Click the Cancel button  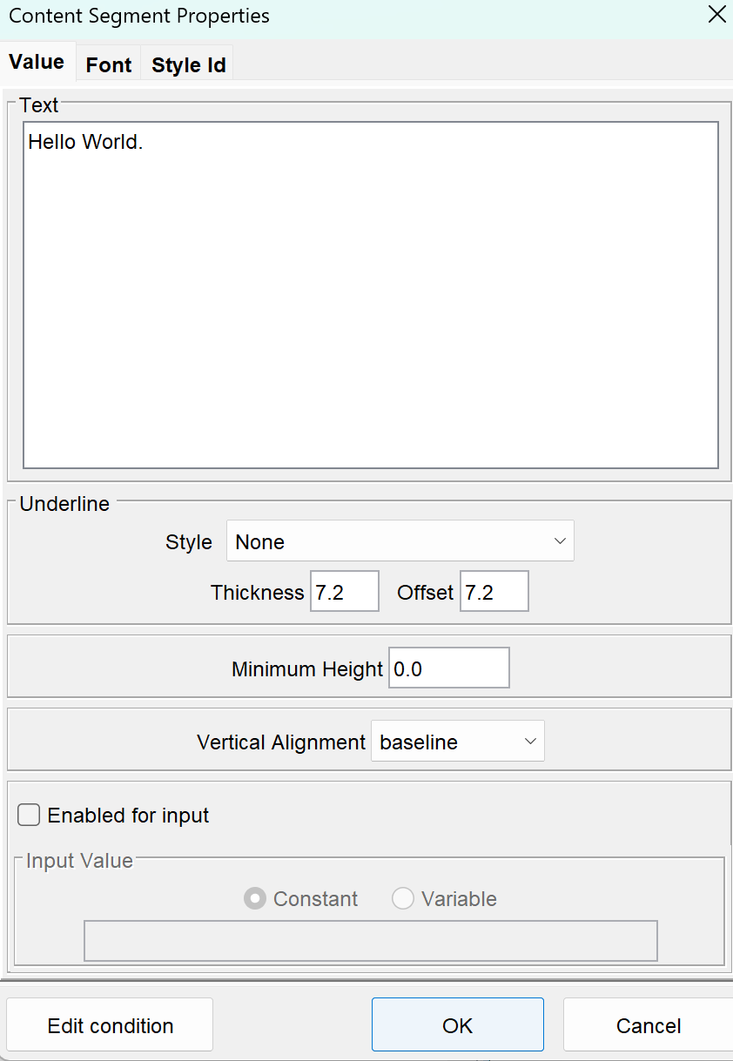(648, 1025)
